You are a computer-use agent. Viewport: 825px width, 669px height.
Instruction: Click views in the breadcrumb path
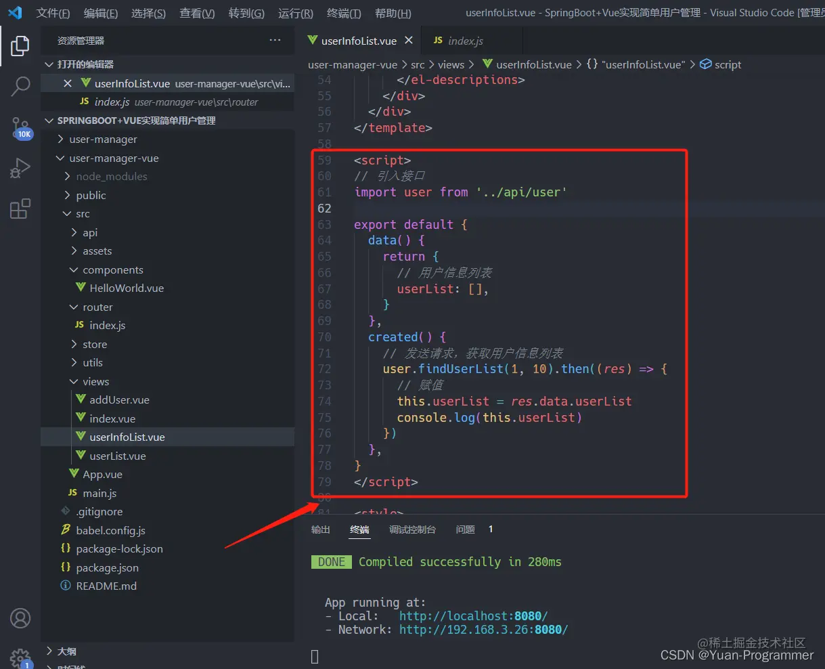click(451, 64)
